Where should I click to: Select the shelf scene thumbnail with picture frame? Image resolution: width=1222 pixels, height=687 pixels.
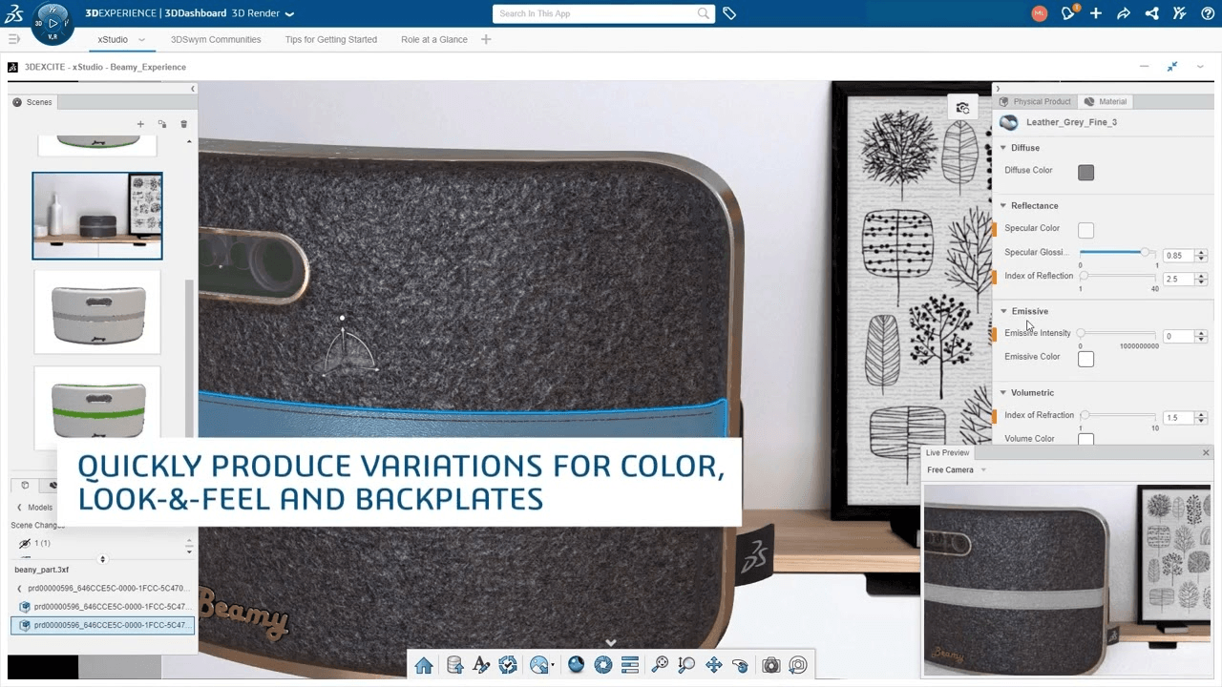pyautogui.click(x=96, y=215)
